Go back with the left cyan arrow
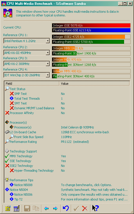134x214 pixels. point(46,208)
